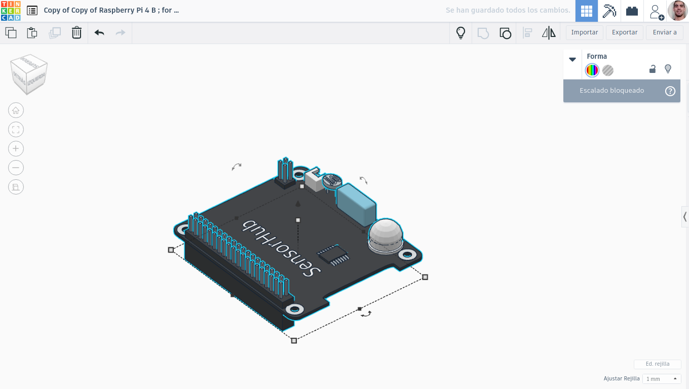Open the designs list icon
Image resolution: width=689 pixels, height=389 pixels.
point(32,11)
